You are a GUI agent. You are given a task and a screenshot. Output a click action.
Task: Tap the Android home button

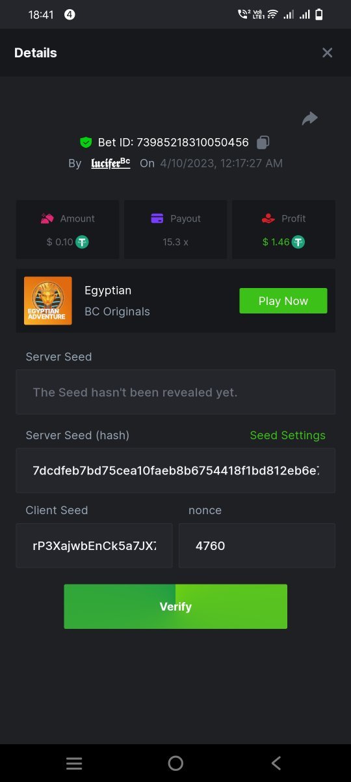[x=175, y=764]
